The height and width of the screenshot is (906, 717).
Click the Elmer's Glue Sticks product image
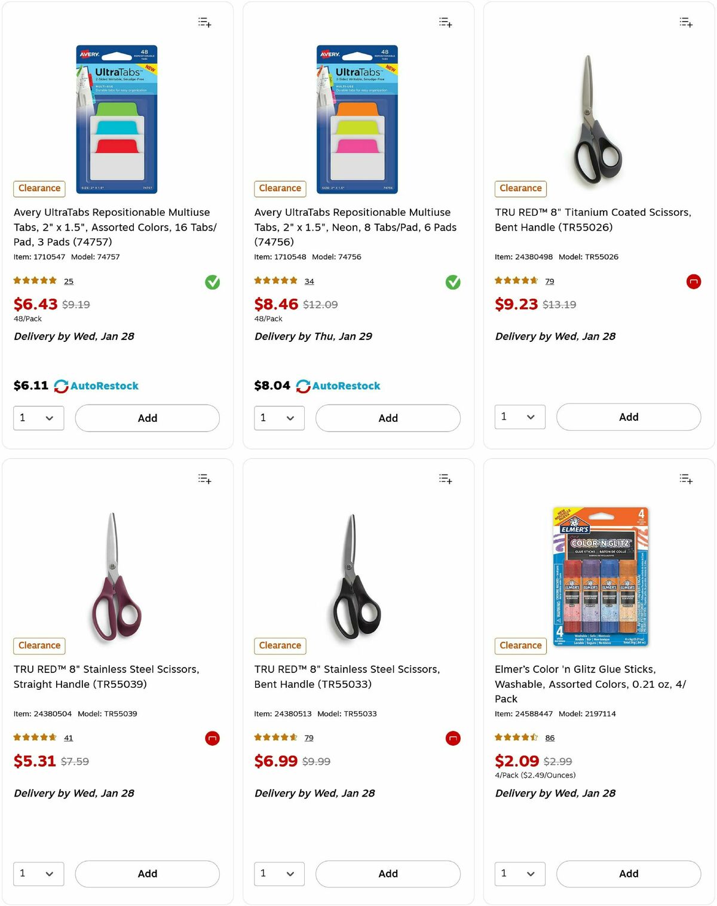point(599,577)
